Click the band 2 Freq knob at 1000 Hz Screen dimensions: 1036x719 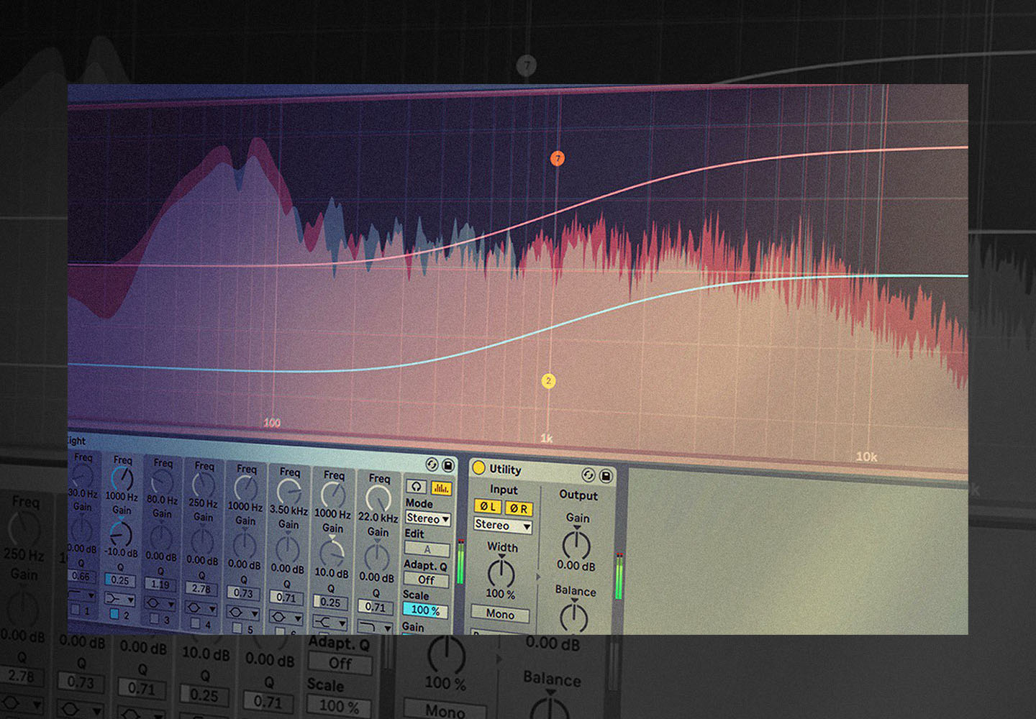coord(122,479)
